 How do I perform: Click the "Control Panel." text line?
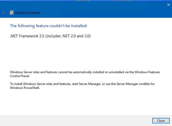(x=20, y=76)
